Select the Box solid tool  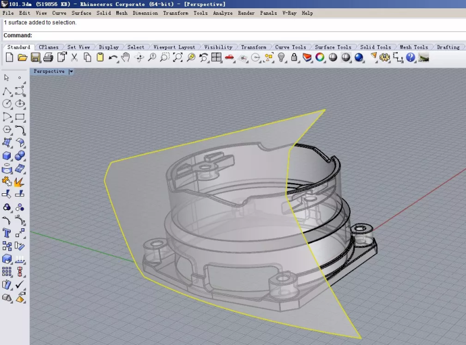tap(7, 156)
